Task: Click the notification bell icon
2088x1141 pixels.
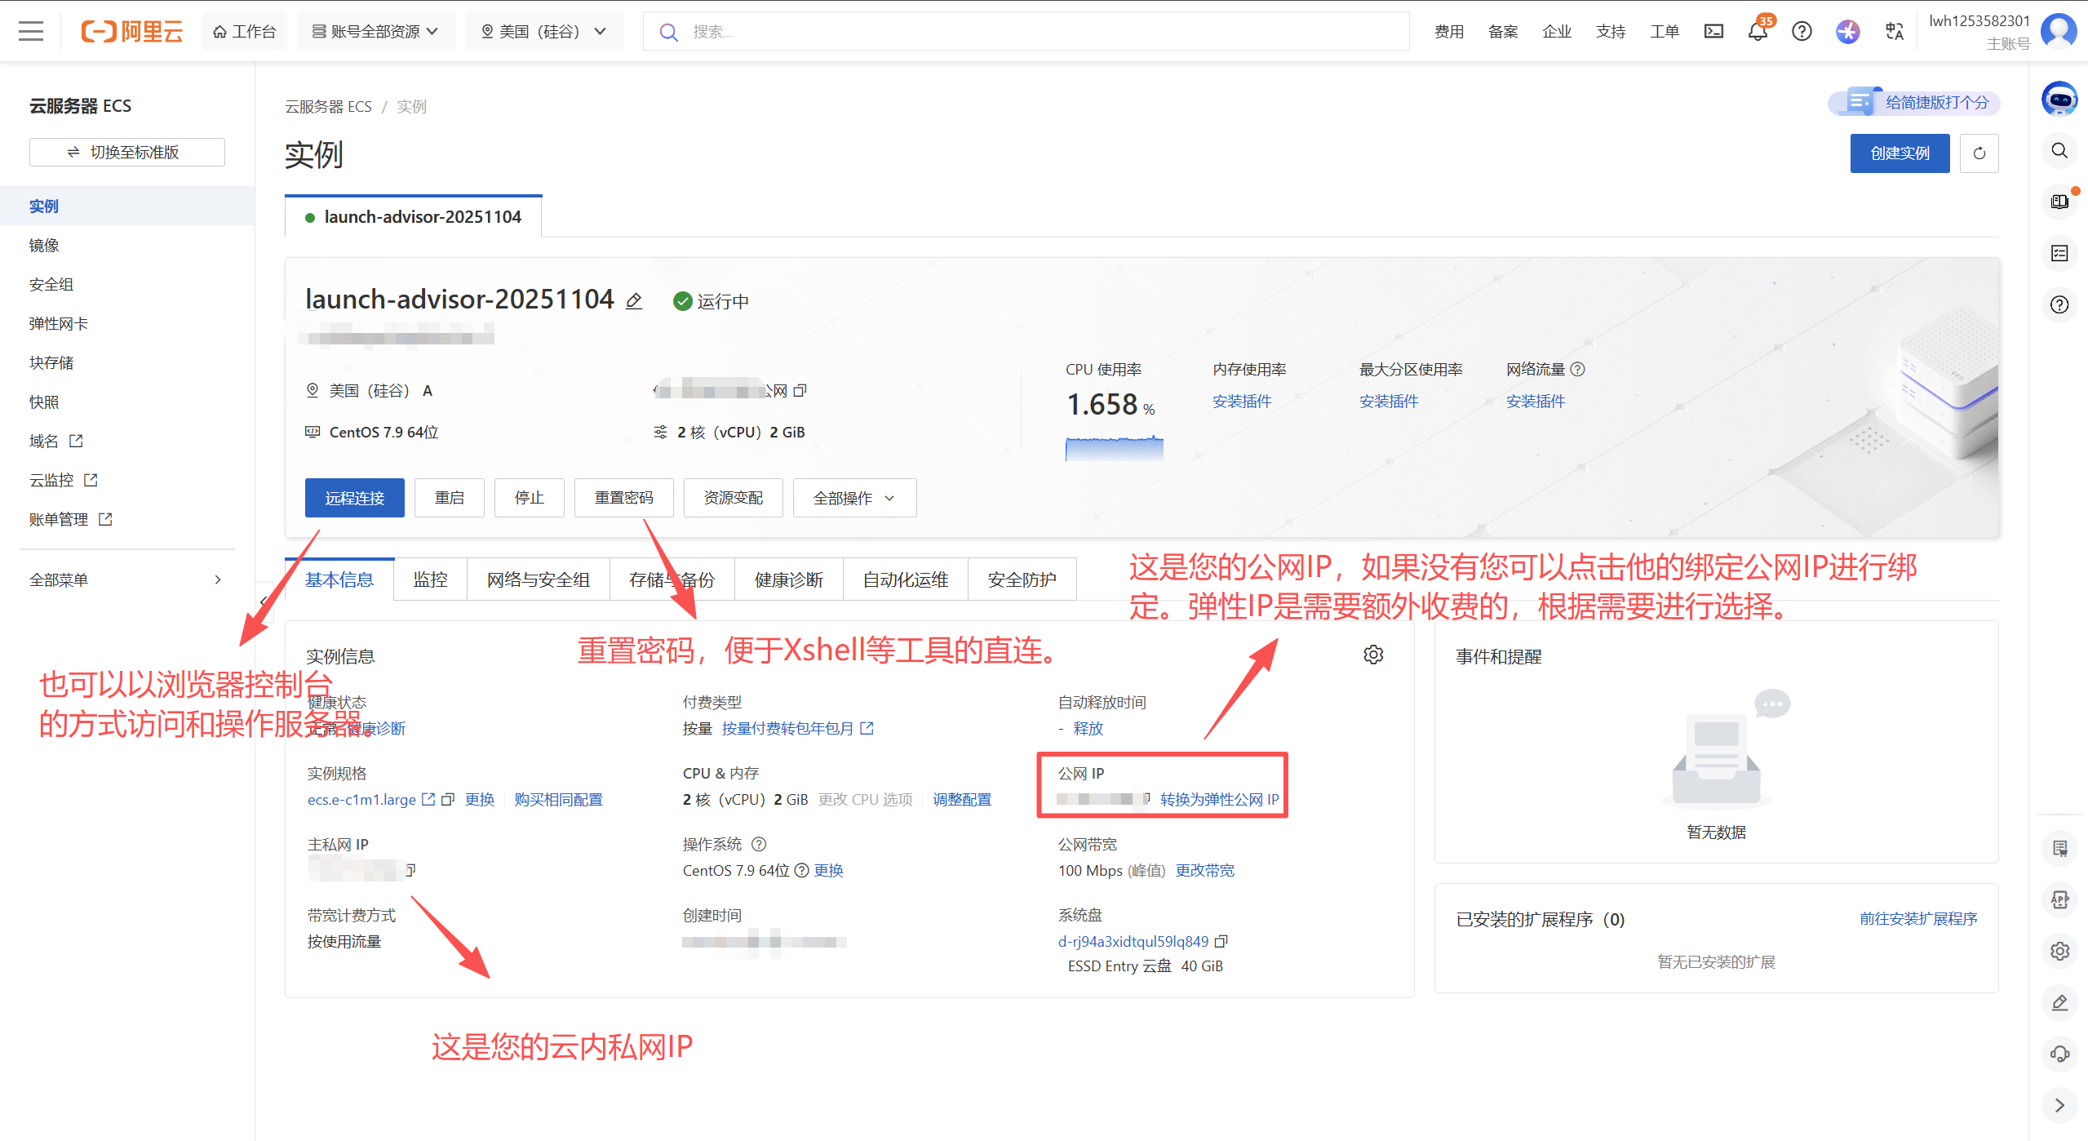Action: [1757, 32]
